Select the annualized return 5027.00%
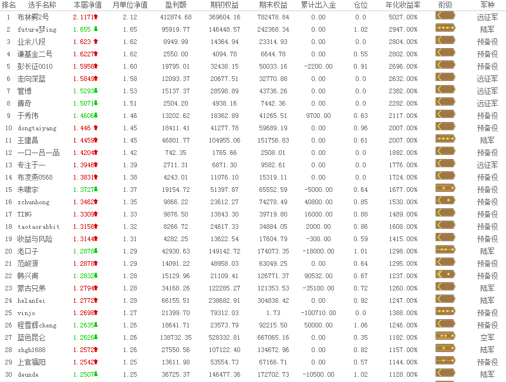 [x=403, y=17]
